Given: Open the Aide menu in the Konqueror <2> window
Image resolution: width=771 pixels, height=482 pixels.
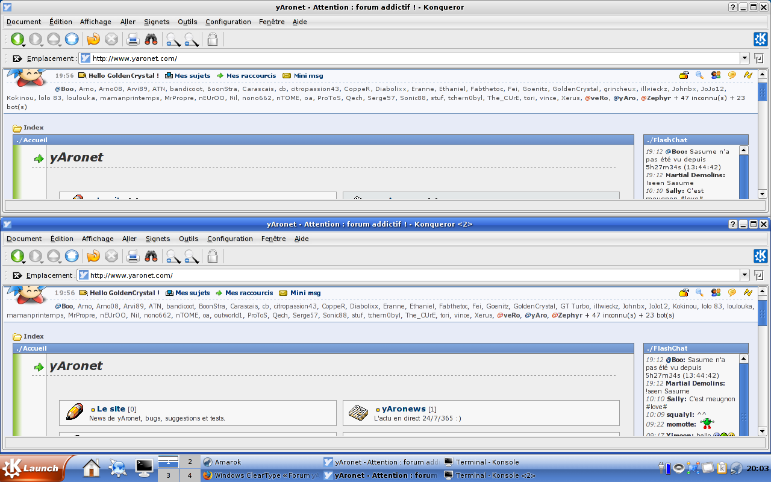Looking at the screenshot, I should (x=302, y=239).
